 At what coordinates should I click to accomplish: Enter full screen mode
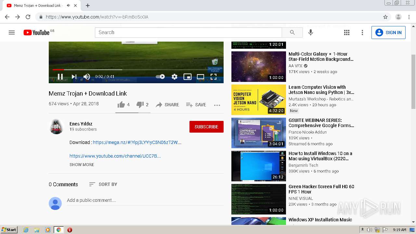(214, 77)
